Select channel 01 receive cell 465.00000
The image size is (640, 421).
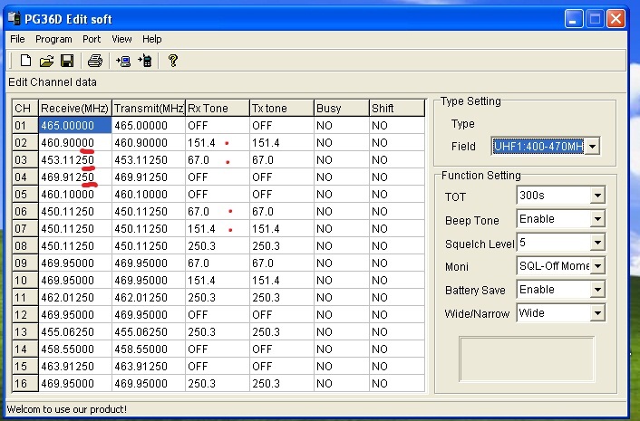click(75, 126)
